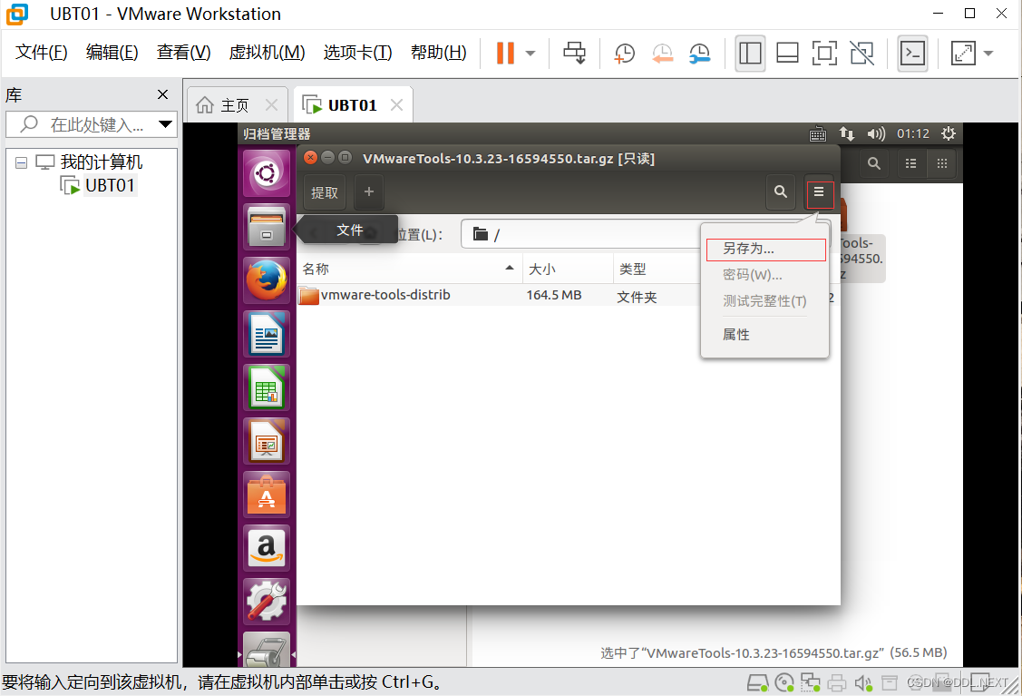Viewport: 1022px width, 696px height.
Task: Click archive manager search icon
Action: click(x=780, y=191)
